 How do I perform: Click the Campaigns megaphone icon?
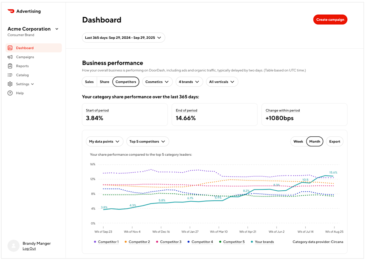(x=10, y=57)
